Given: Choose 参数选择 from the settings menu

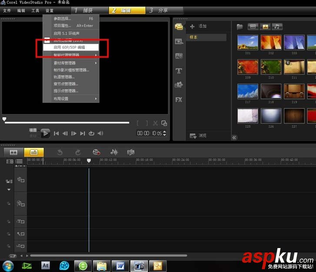Looking at the screenshot, I should 71,19.
